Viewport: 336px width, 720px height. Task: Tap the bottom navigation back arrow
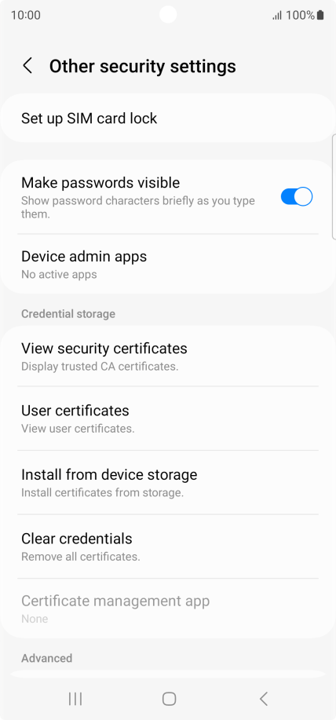click(x=263, y=699)
